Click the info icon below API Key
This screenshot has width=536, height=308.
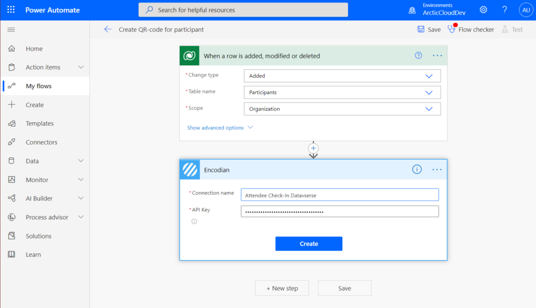coord(194,221)
